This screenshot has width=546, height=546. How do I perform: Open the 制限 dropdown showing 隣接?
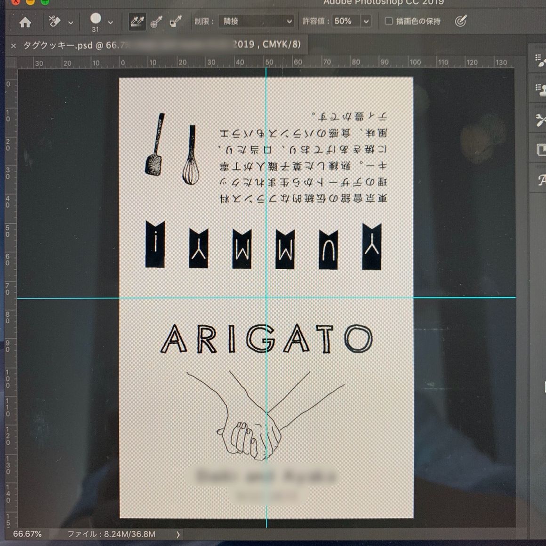click(x=257, y=21)
